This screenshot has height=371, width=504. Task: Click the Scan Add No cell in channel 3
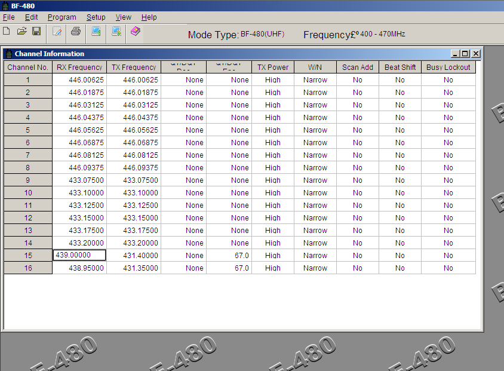point(358,105)
